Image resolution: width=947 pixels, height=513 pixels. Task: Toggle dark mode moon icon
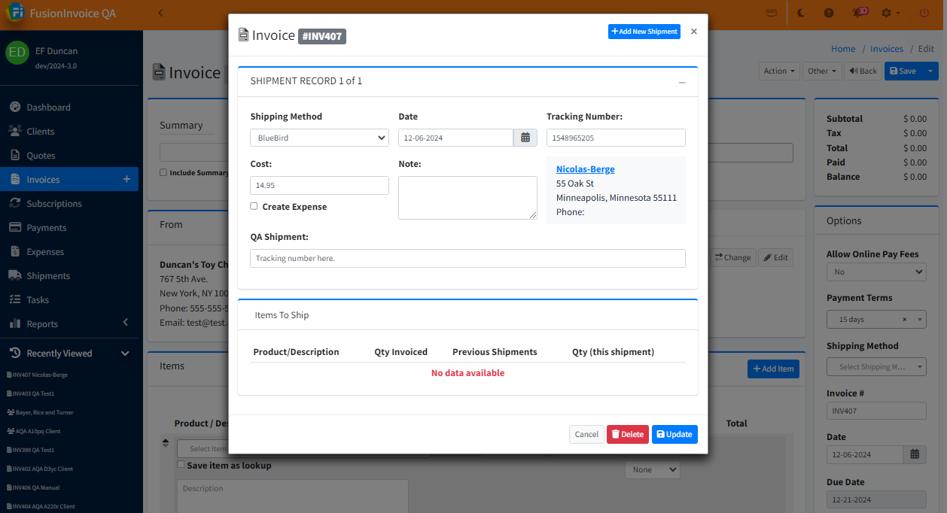click(801, 13)
